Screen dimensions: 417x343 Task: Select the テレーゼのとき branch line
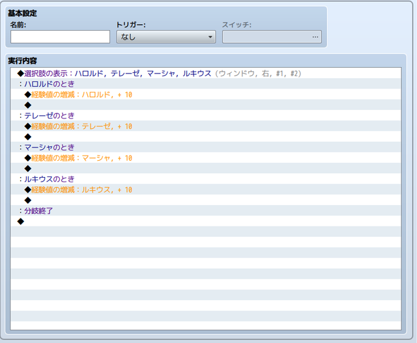(206, 115)
